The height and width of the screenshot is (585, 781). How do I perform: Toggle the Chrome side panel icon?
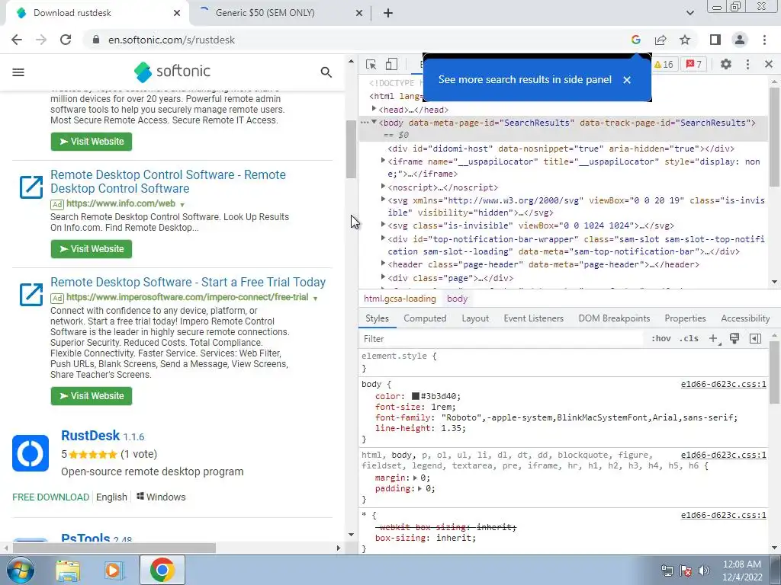[715, 40]
